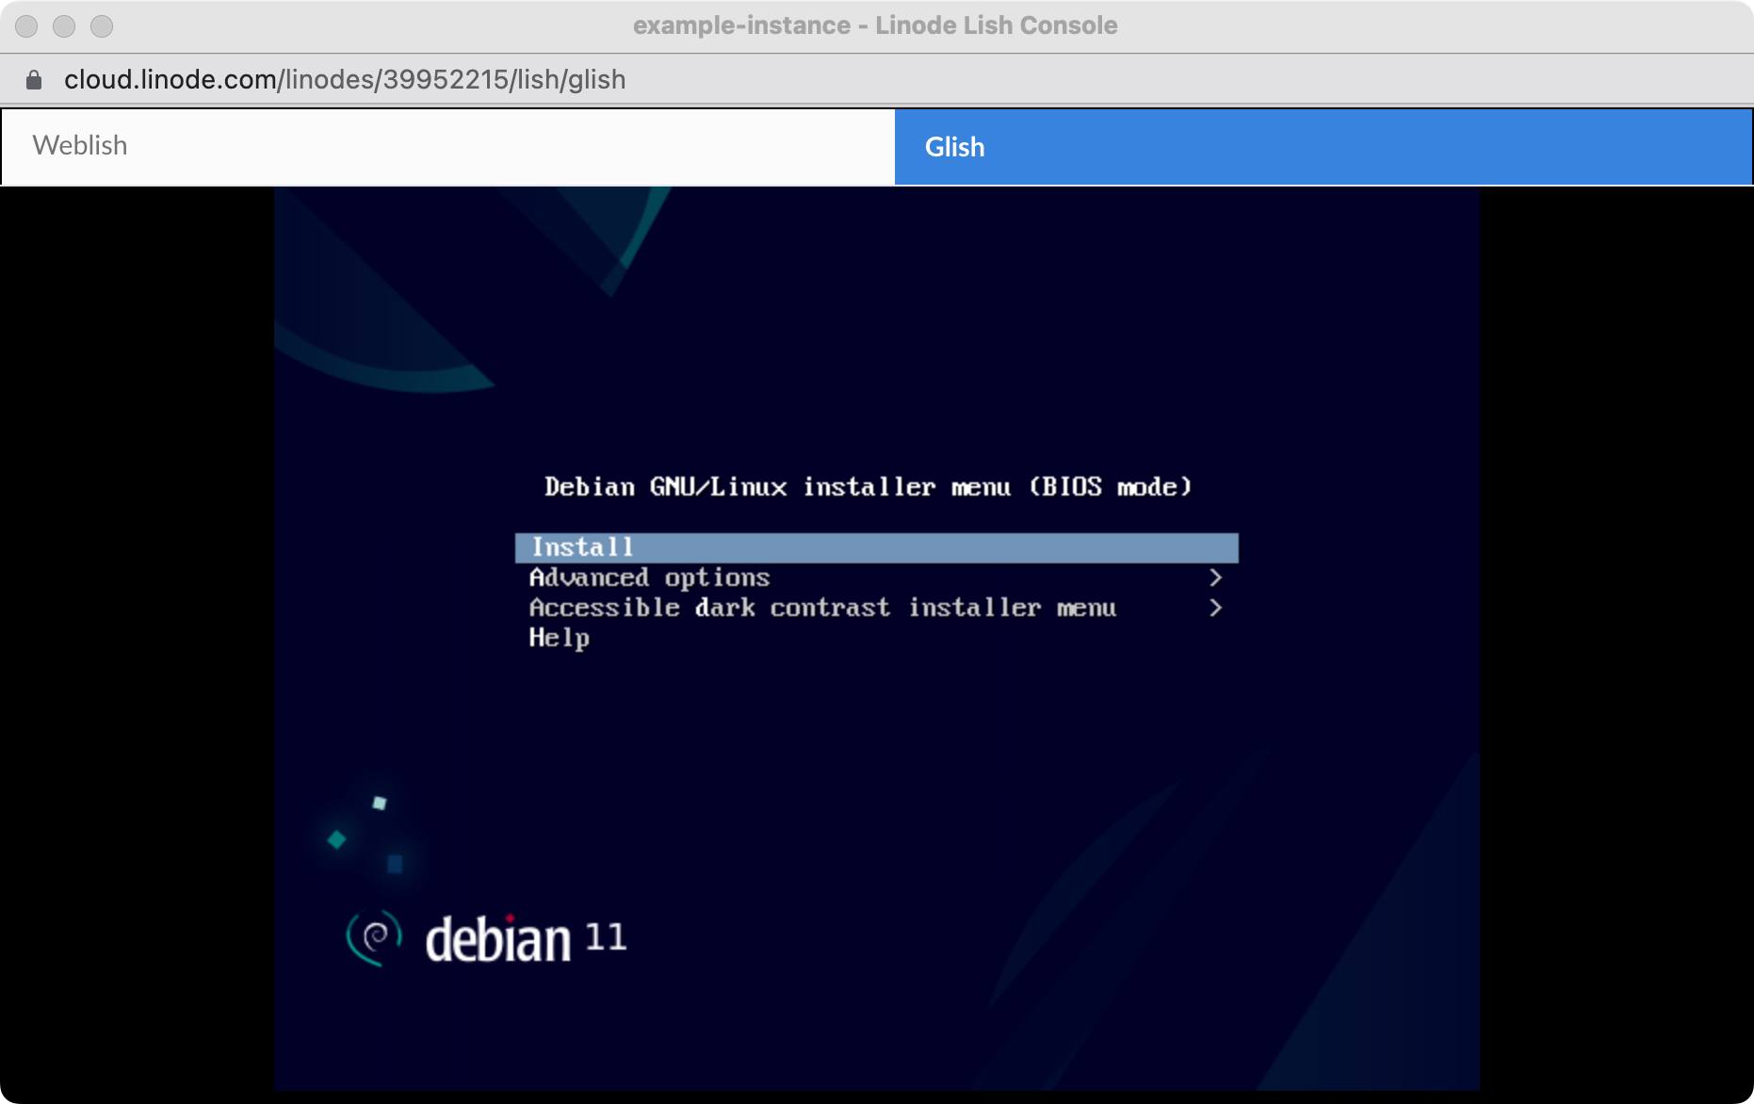Expand Accessible dark contrast installer menu
The width and height of the screenshot is (1754, 1104).
(x=823, y=608)
